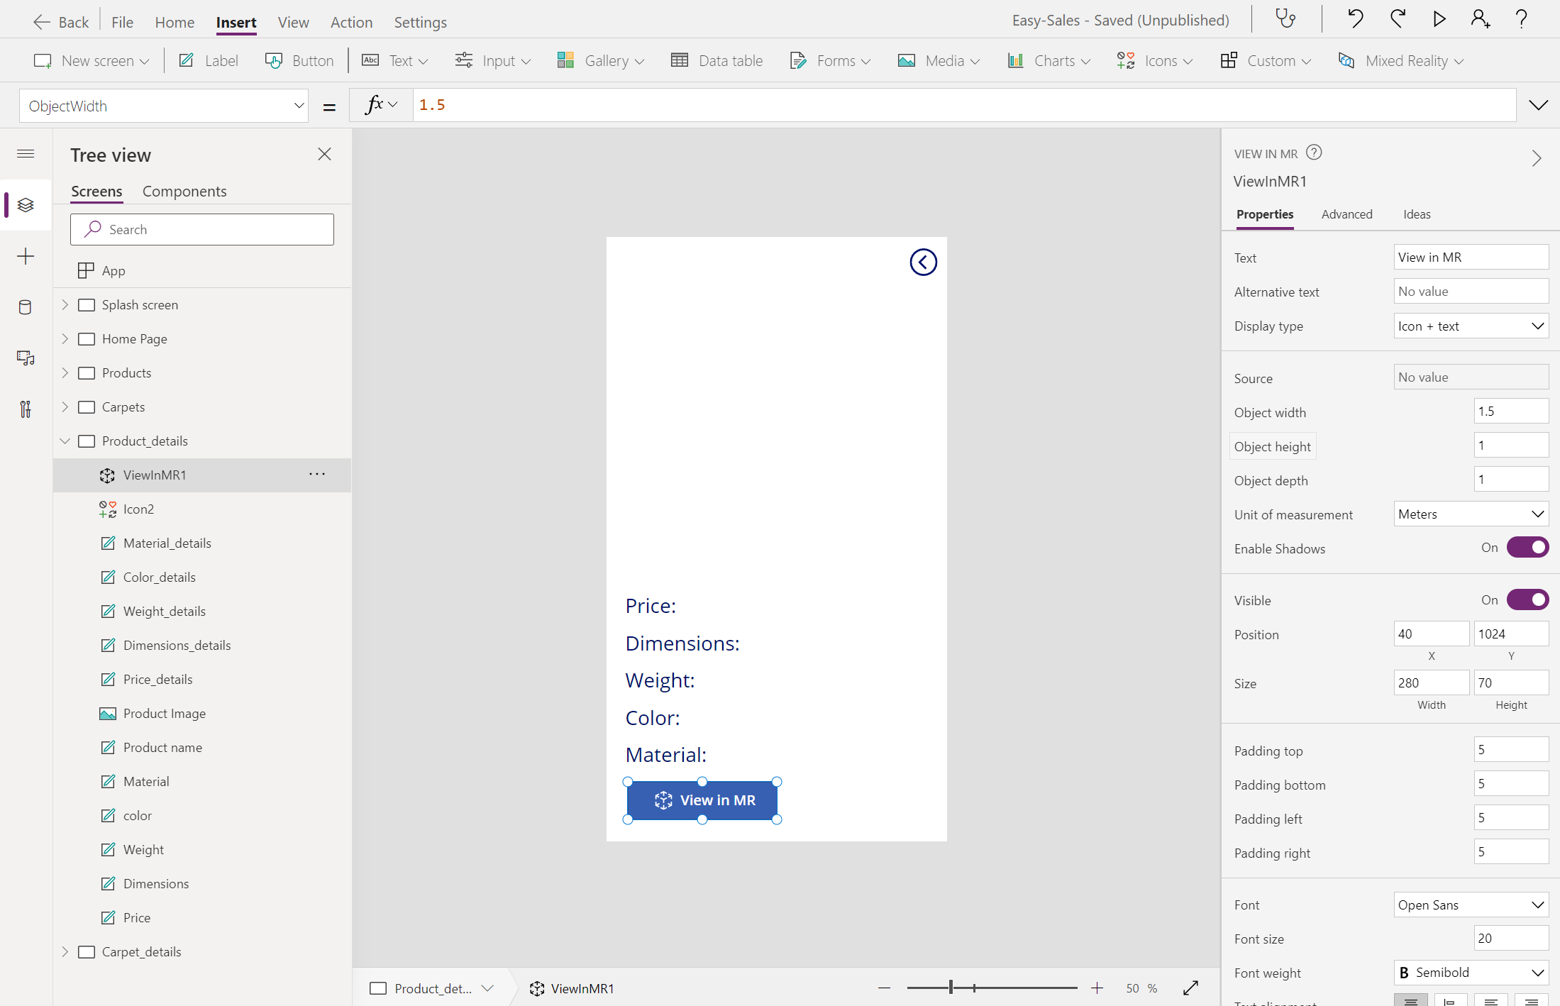Open the Data cylinder icon in the sidebar

tap(25, 307)
